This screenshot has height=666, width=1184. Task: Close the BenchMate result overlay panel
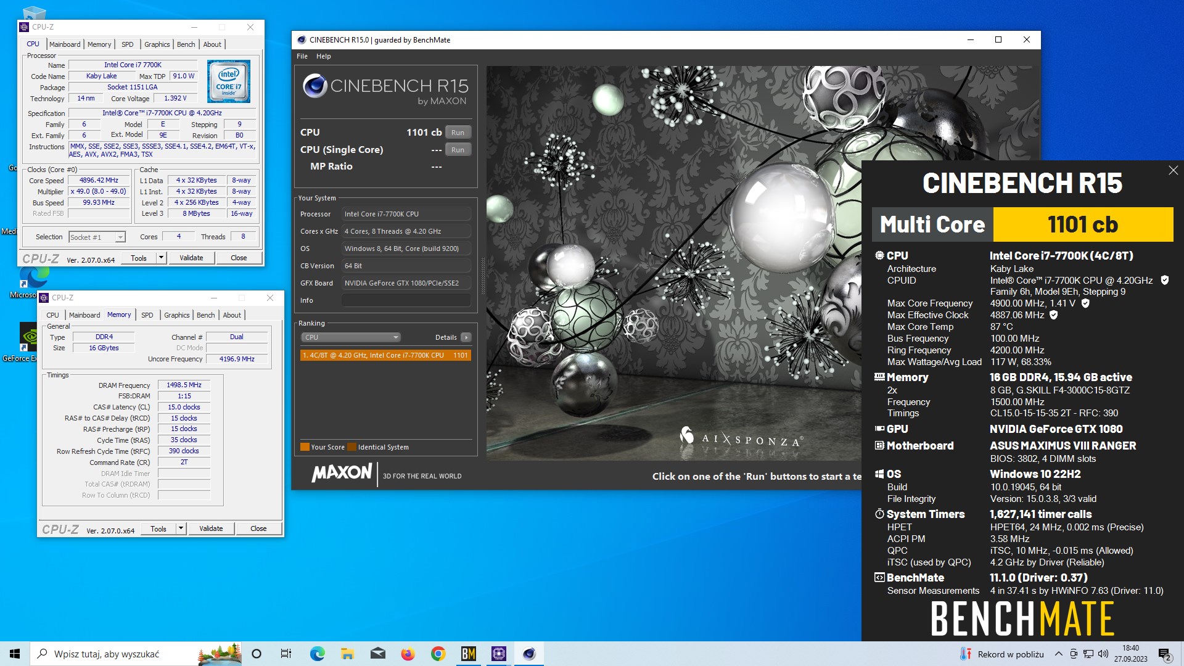[1173, 170]
